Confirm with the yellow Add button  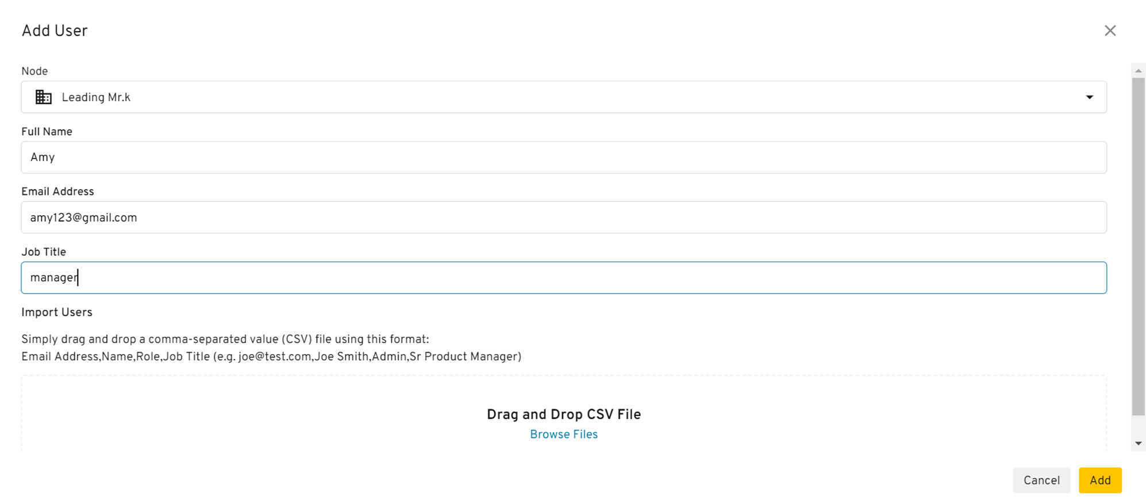pos(1100,480)
